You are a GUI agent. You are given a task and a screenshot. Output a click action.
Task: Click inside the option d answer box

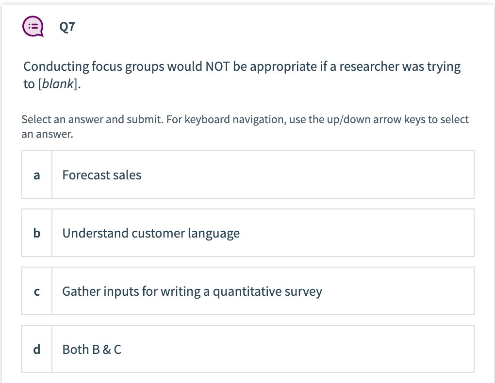coord(262,349)
